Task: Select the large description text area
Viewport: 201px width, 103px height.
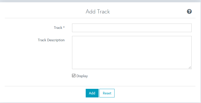Action: [x=132, y=52]
